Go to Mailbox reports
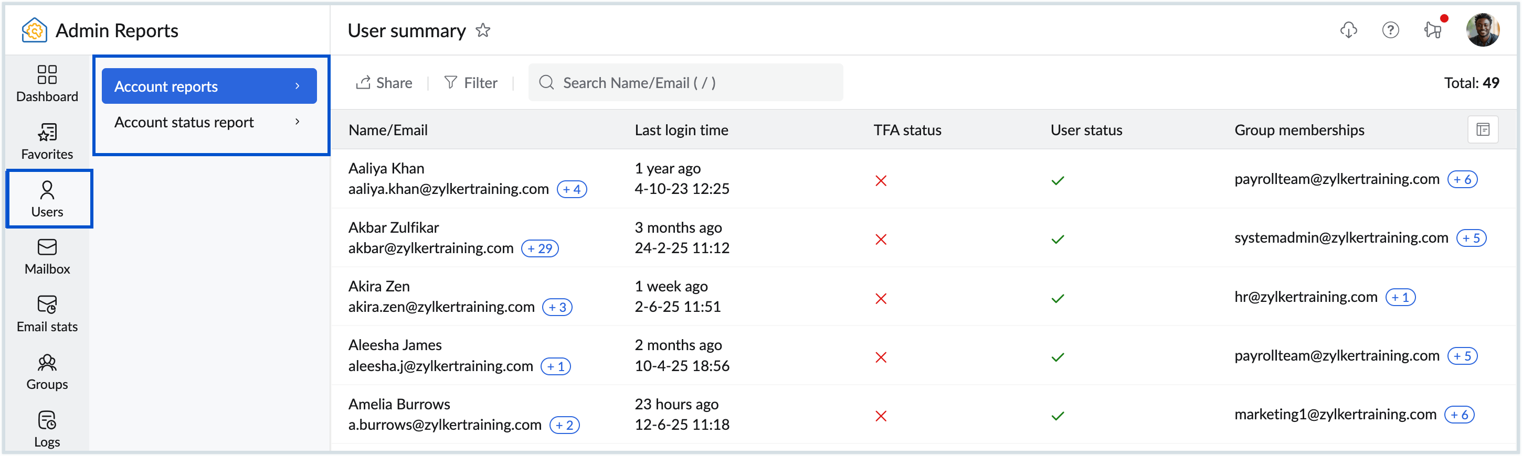The image size is (1522, 456). (47, 256)
